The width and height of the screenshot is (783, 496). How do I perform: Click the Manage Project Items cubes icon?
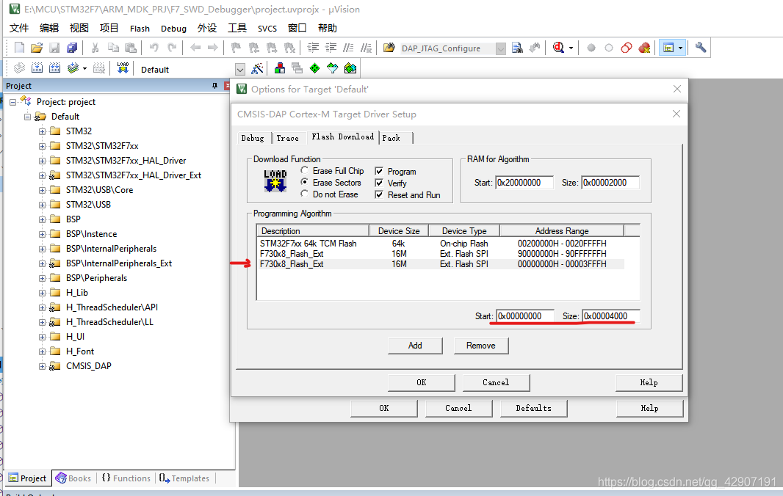tap(280, 68)
